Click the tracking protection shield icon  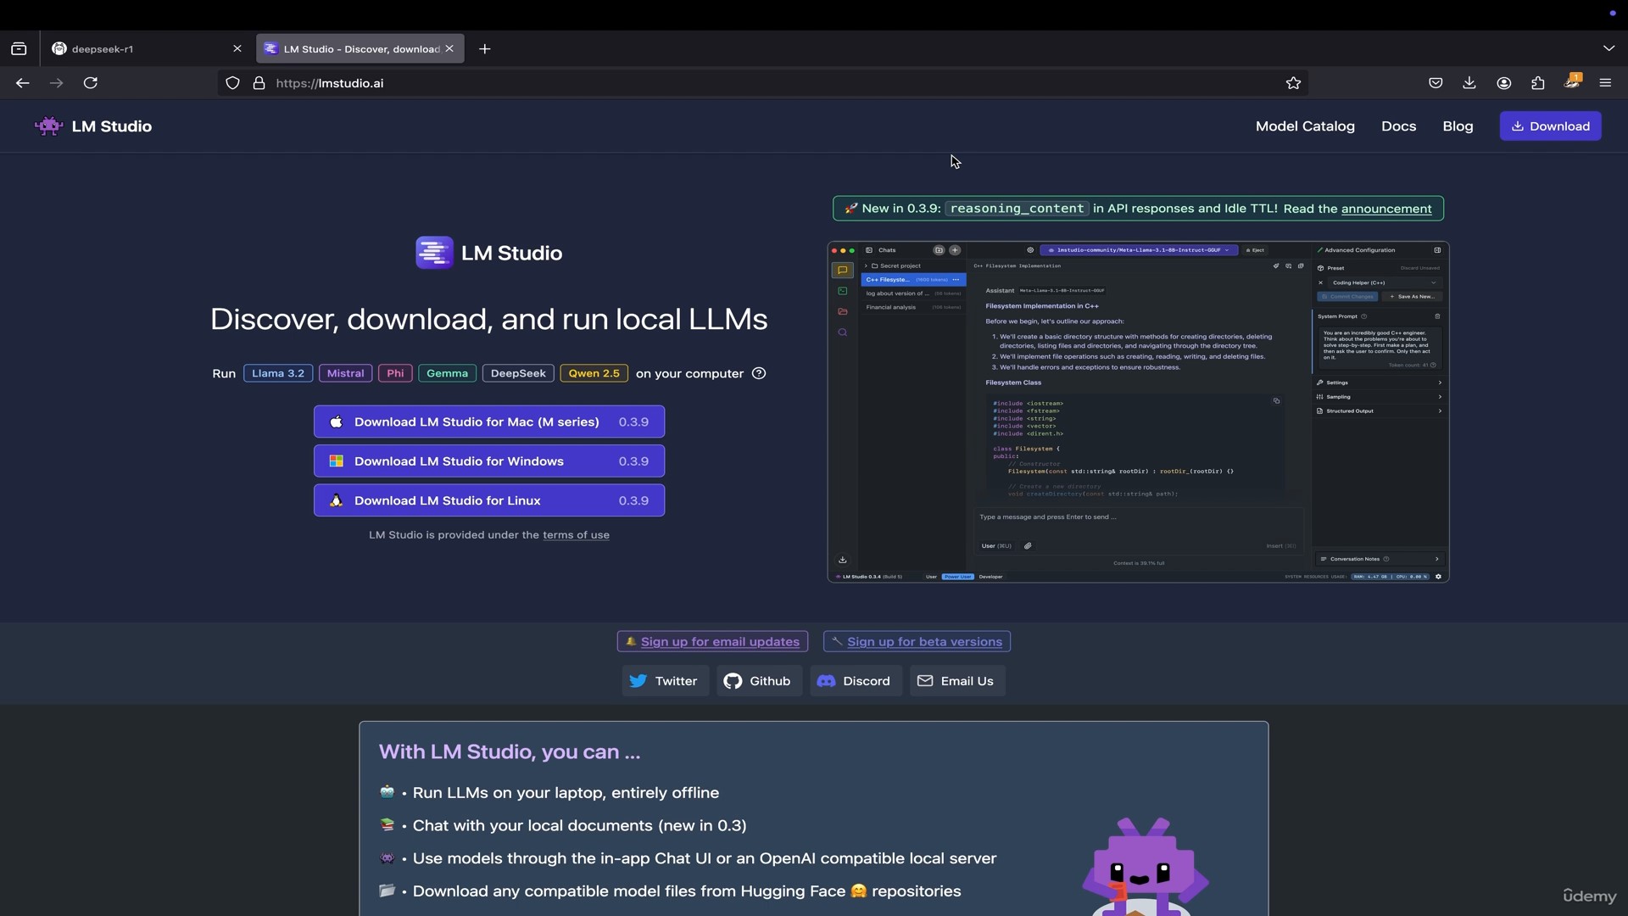coord(232,83)
